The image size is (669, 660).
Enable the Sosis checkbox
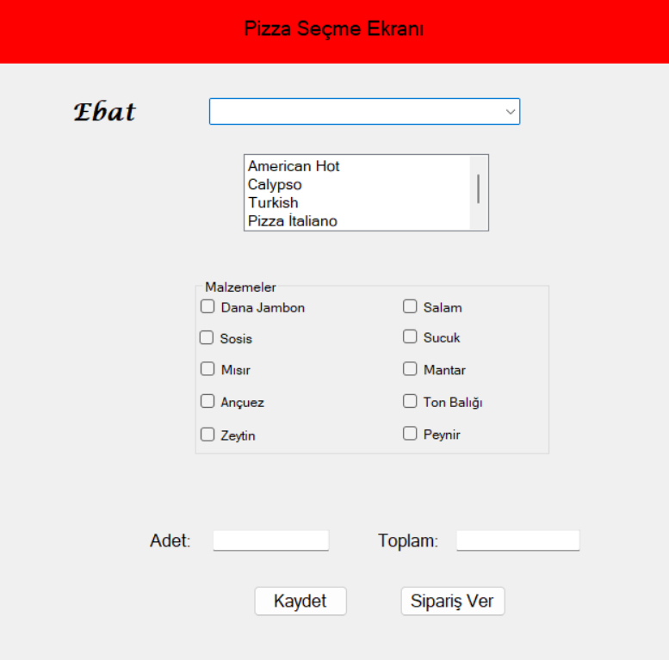pos(207,338)
